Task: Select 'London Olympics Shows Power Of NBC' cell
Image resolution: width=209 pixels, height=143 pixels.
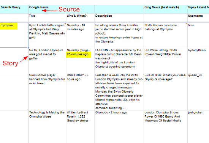Action: tap(166, 127)
